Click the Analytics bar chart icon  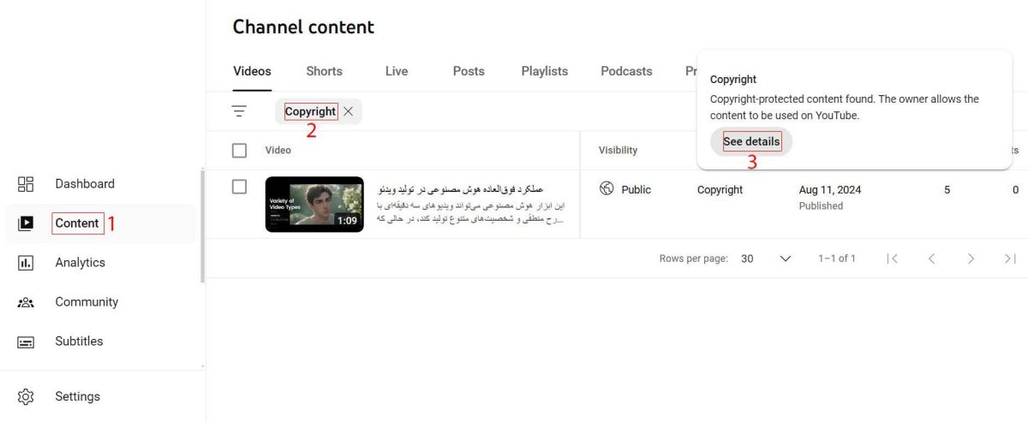pyautogui.click(x=26, y=263)
